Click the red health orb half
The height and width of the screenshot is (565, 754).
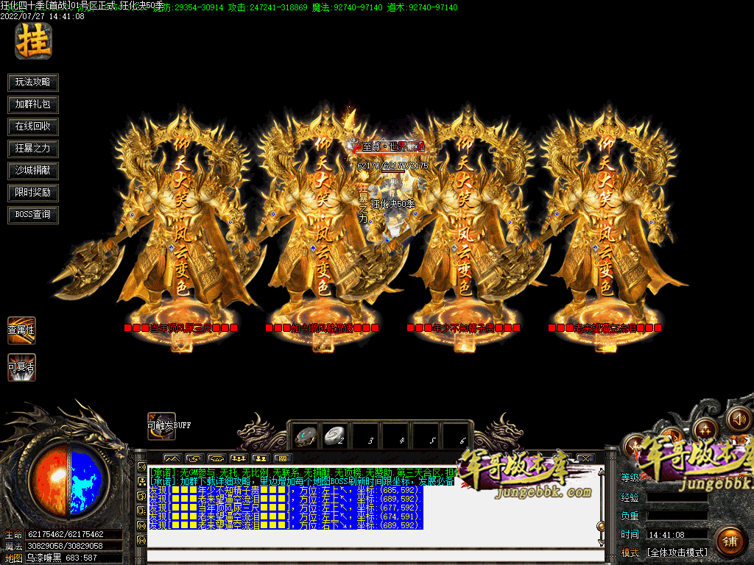(48, 481)
